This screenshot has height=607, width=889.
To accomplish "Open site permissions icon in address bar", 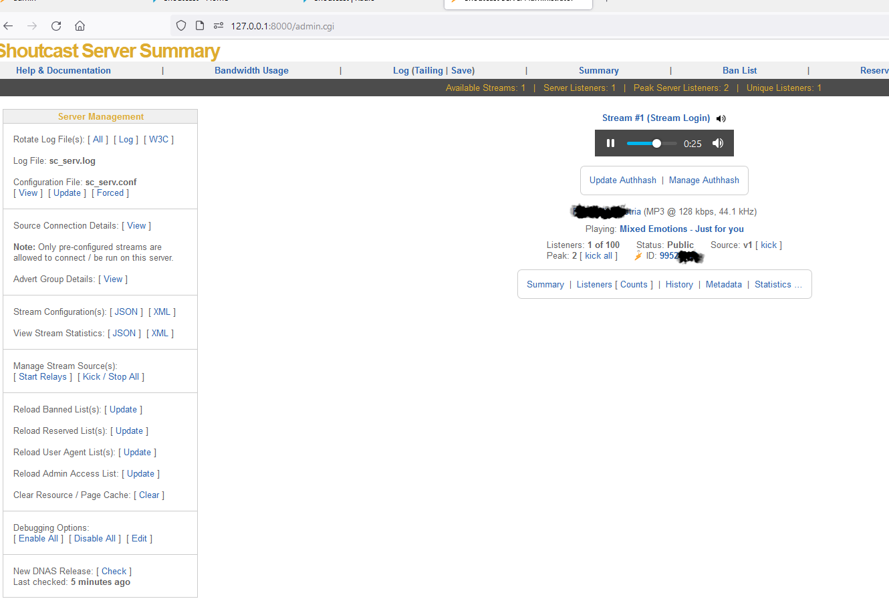I will (218, 25).
